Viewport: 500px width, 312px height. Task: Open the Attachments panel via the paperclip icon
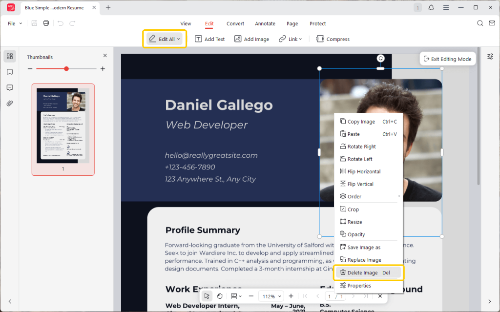pyautogui.click(x=10, y=103)
